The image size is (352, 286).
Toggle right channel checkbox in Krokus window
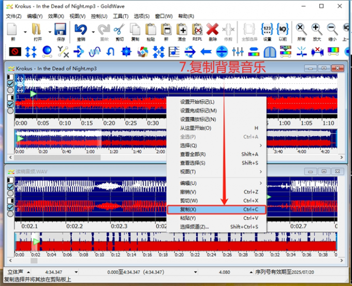click(10, 104)
